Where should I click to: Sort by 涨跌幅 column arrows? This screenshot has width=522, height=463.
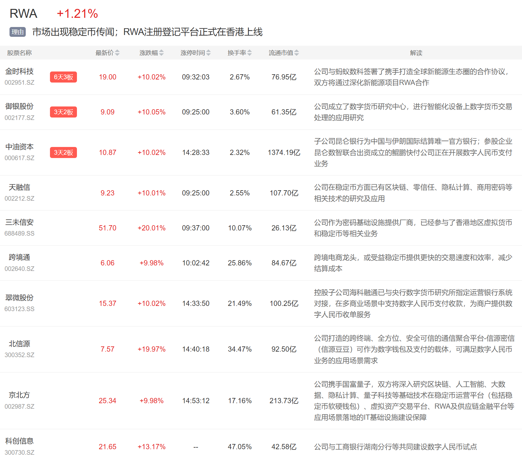pos(161,53)
